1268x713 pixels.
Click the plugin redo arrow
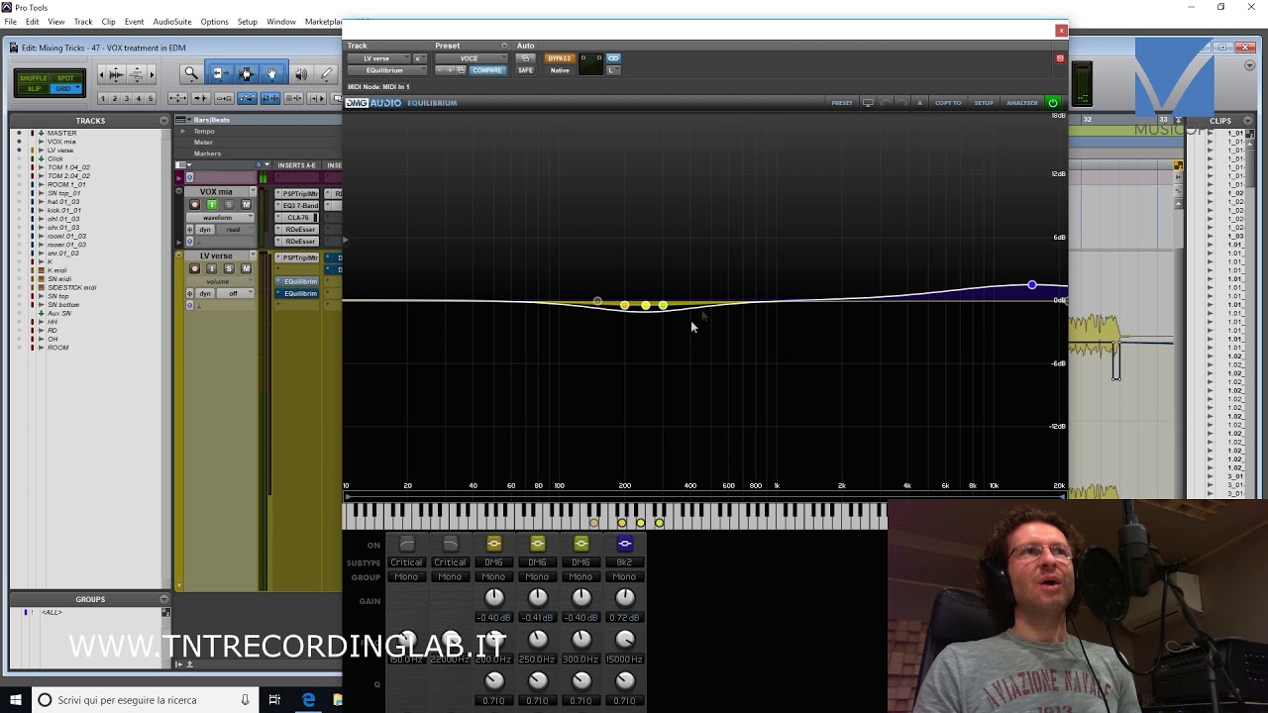[902, 103]
